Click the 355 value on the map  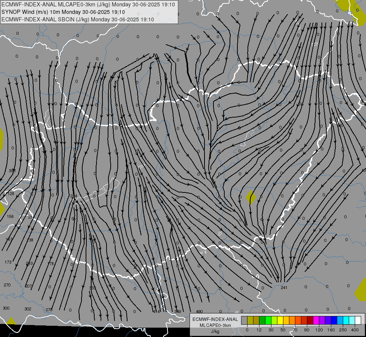point(12,171)
